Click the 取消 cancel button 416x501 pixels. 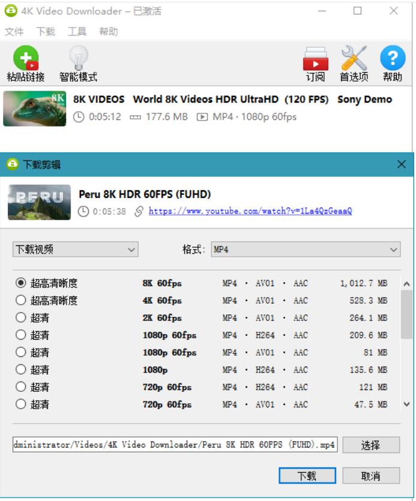(x=371, y=476)
